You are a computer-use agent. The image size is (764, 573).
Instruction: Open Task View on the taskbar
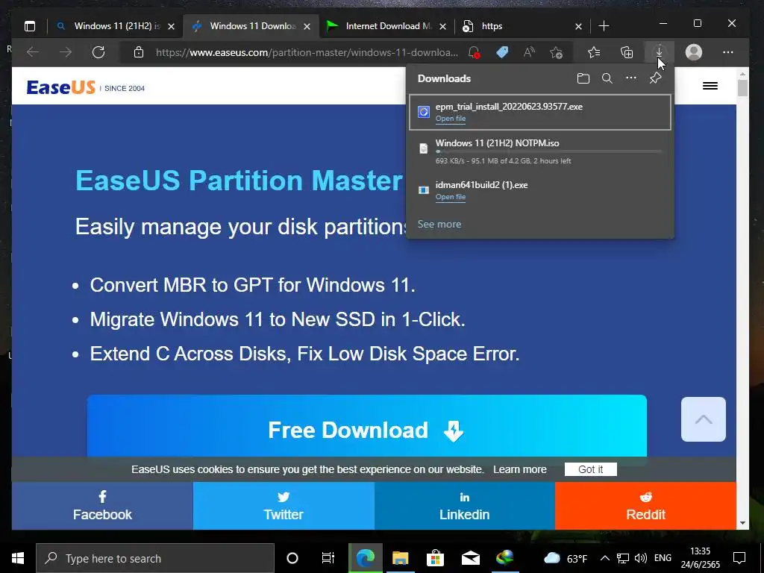coord(328,558)
